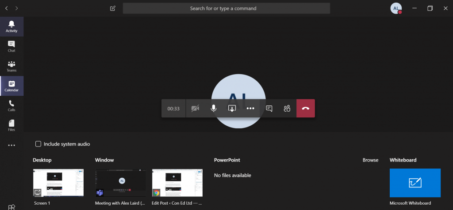This screenshot has width=453, height=210.
Task: Click the Edit Post ‹ Con Ed Ltd label
Action: point(177,203)
